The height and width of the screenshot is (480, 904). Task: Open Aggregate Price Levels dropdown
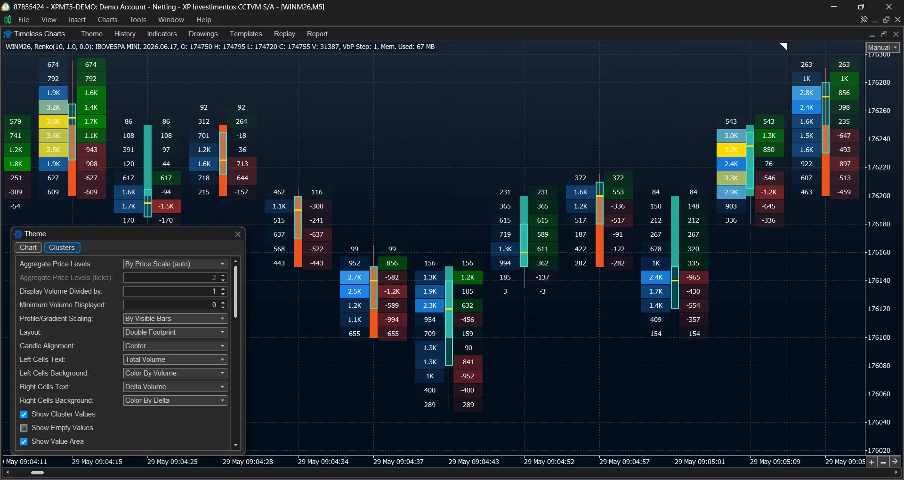[x=175, y=264]
